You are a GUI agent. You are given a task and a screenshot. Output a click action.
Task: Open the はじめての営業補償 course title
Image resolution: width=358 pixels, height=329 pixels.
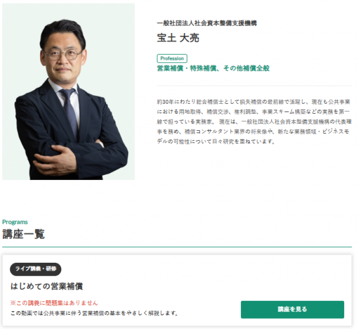47,286
